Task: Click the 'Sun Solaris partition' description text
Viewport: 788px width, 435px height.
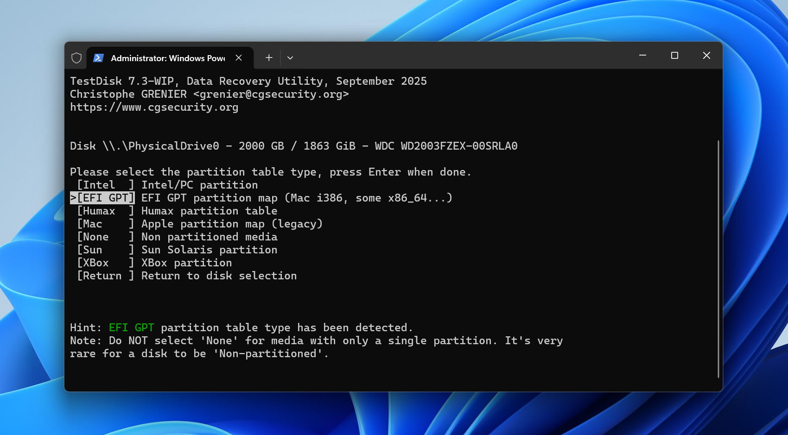Action: (210, 250)
